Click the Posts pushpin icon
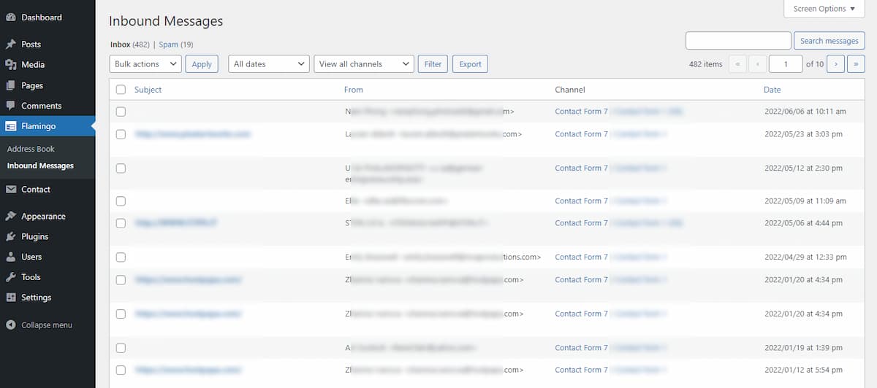This screenshot has height=388, width=877. coord(11,44)
